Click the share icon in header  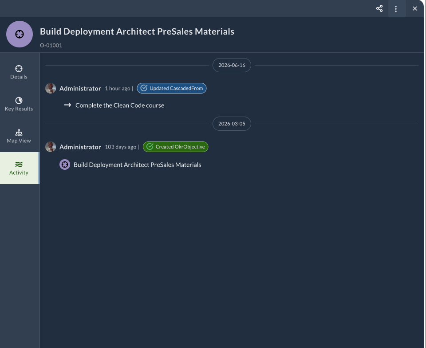click(x=379, y=8)
